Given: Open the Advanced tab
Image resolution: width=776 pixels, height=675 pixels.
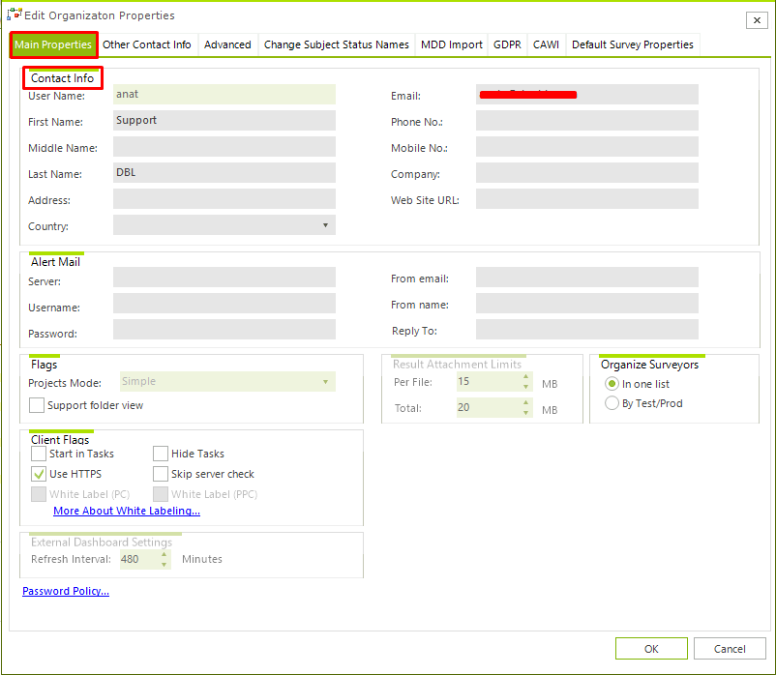Looking at the screenshot, I should pyautogui.click(x=227, y=44).
